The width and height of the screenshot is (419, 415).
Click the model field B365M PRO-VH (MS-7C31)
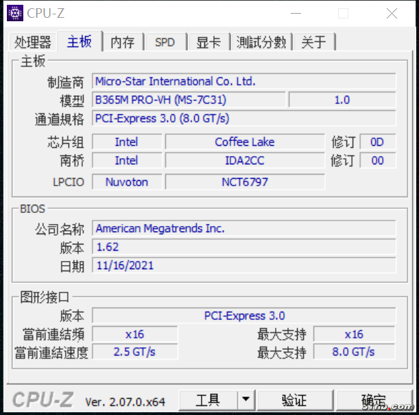point(189,100)
